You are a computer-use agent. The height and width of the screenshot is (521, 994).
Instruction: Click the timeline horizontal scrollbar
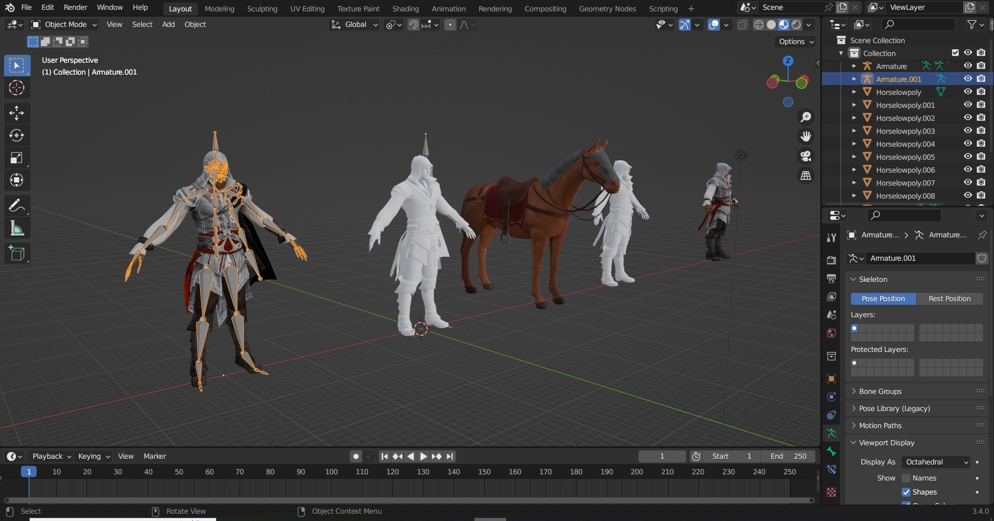(409, 500)
